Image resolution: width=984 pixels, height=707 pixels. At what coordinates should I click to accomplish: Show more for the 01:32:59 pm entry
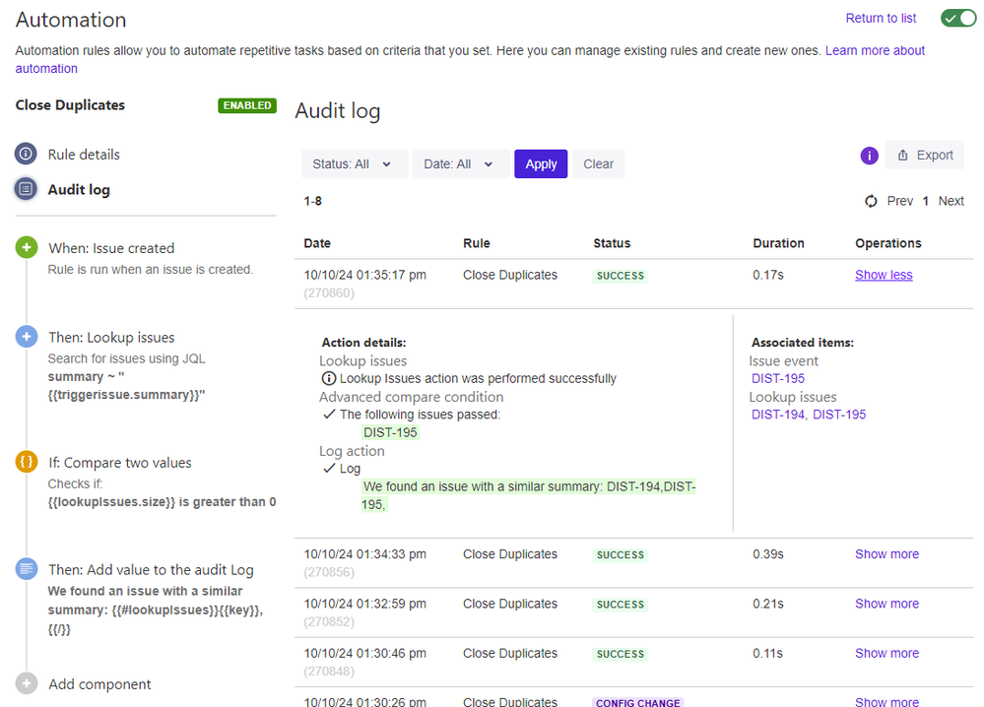point(886,604)
